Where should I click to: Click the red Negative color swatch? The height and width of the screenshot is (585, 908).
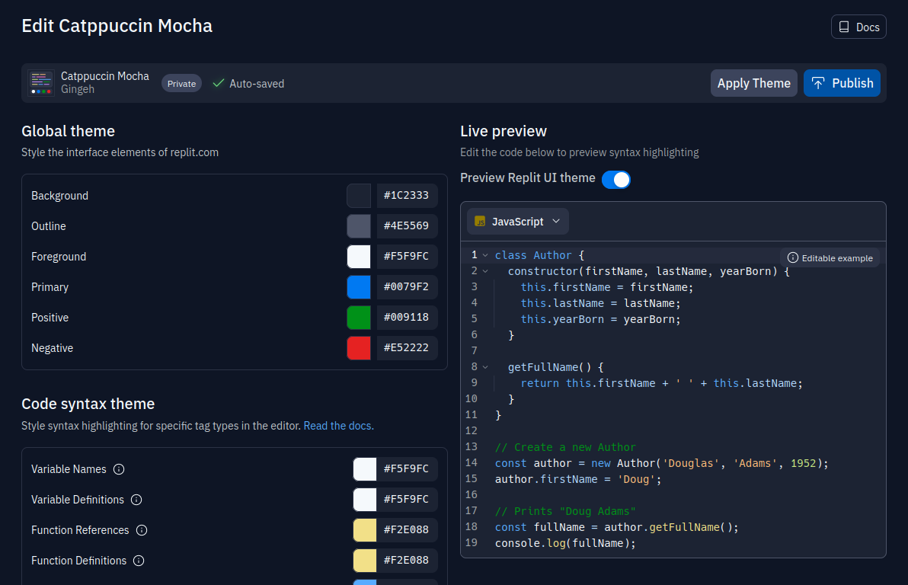tap(359, 348)
